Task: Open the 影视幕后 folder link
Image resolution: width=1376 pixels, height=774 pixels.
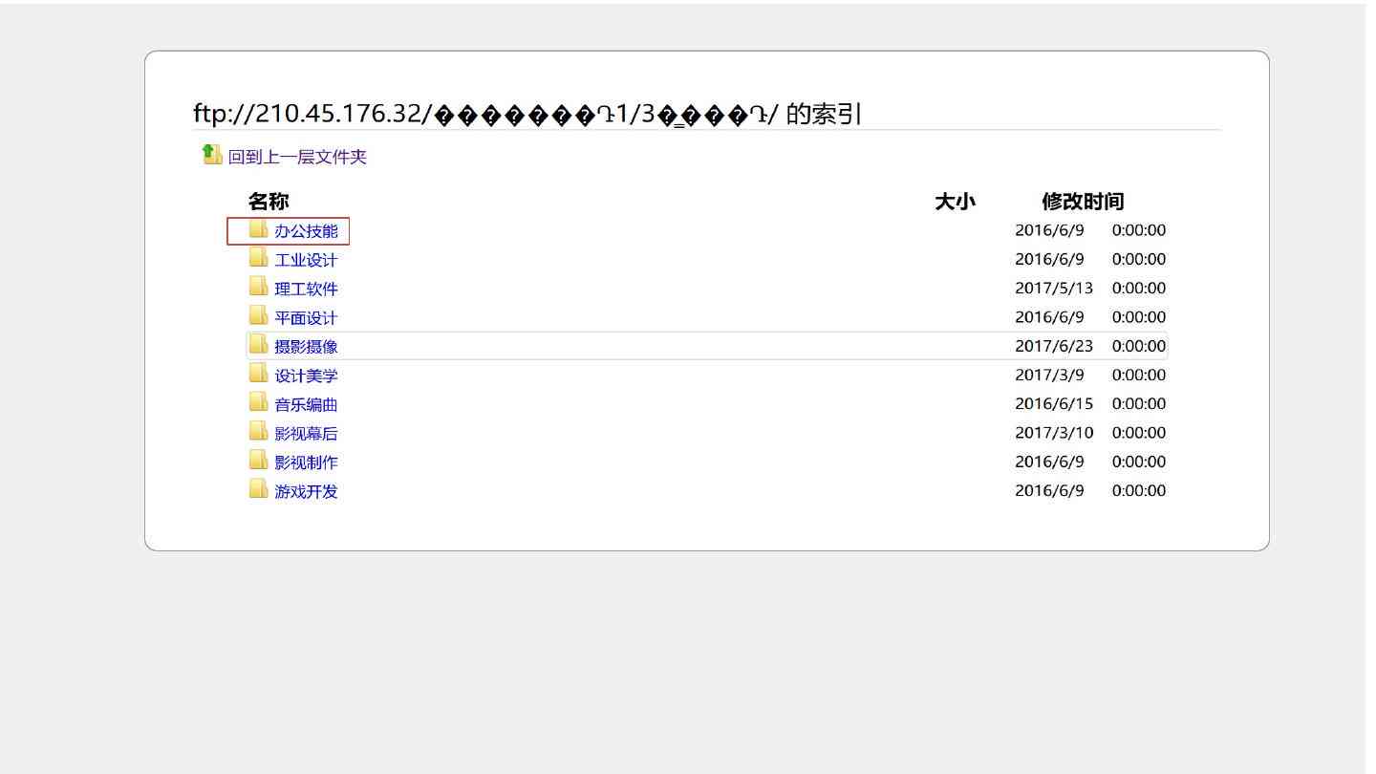Action: 306,434
